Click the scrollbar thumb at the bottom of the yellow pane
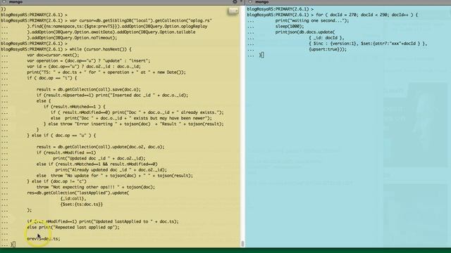This screenshot has width=451, height=253. click(242, 244)
